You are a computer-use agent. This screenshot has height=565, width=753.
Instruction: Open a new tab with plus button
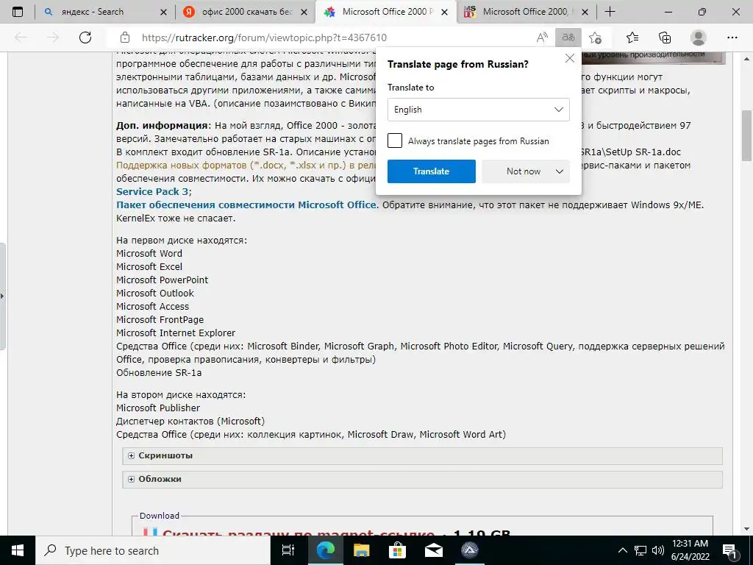[610, 12]
